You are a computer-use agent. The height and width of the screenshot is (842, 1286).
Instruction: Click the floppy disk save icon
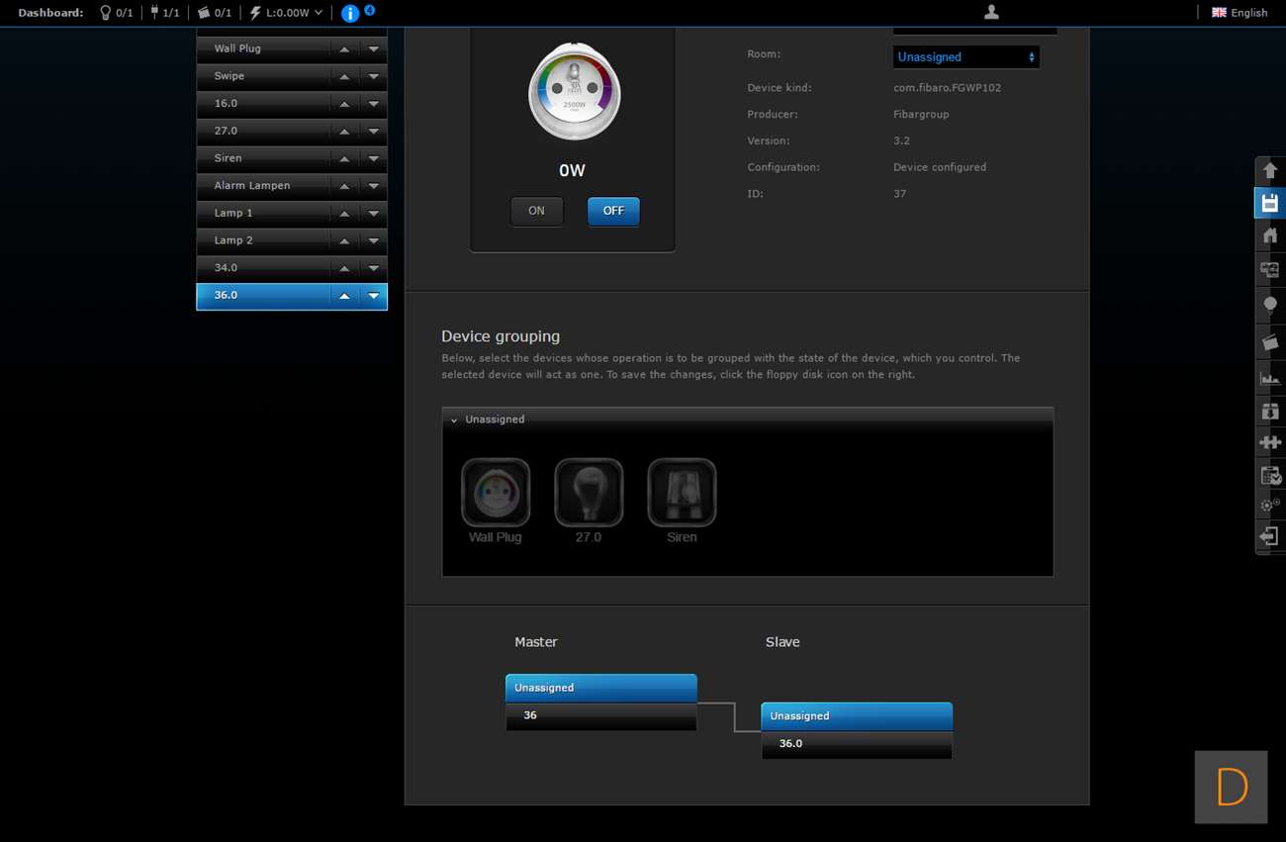1270,203
